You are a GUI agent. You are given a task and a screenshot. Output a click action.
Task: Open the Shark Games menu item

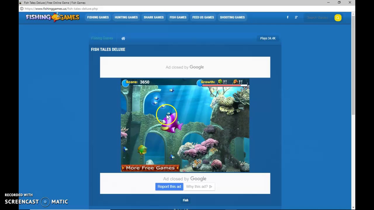tap(154, 17)
